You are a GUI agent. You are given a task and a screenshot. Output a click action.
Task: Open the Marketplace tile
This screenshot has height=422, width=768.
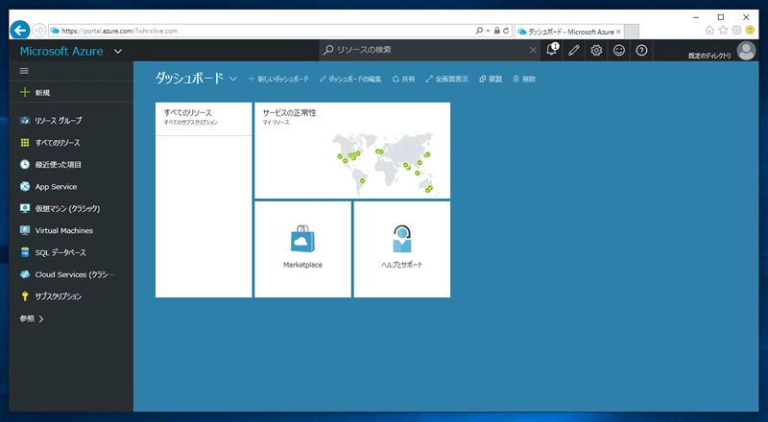pos(302,249)
